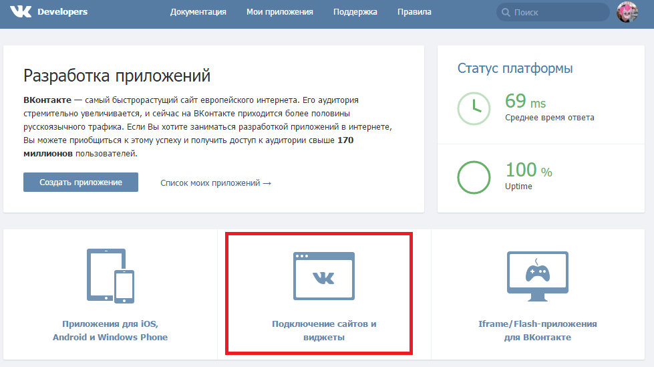This screenshot has width=654, height=367.
Task: Select the 69 ms response value
Action: pyautogui.click(x=526, y=101)
